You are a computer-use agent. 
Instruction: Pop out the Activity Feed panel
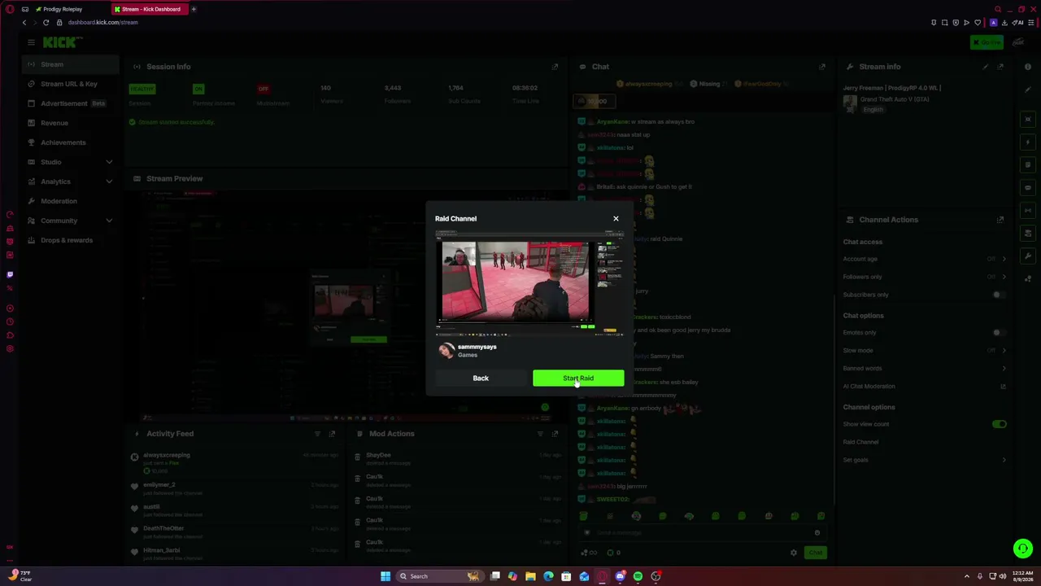[332, 434]
